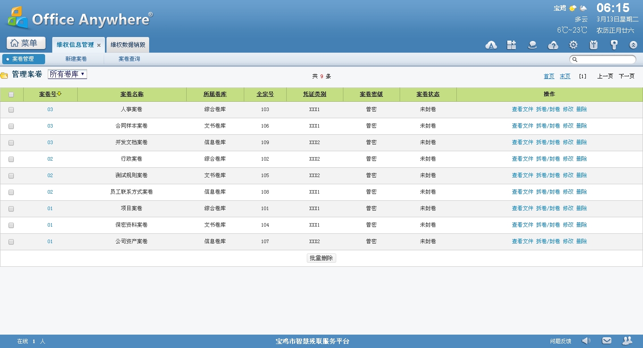
Task: Sort by 案卷名称 column header
Action: pos(132,94)
